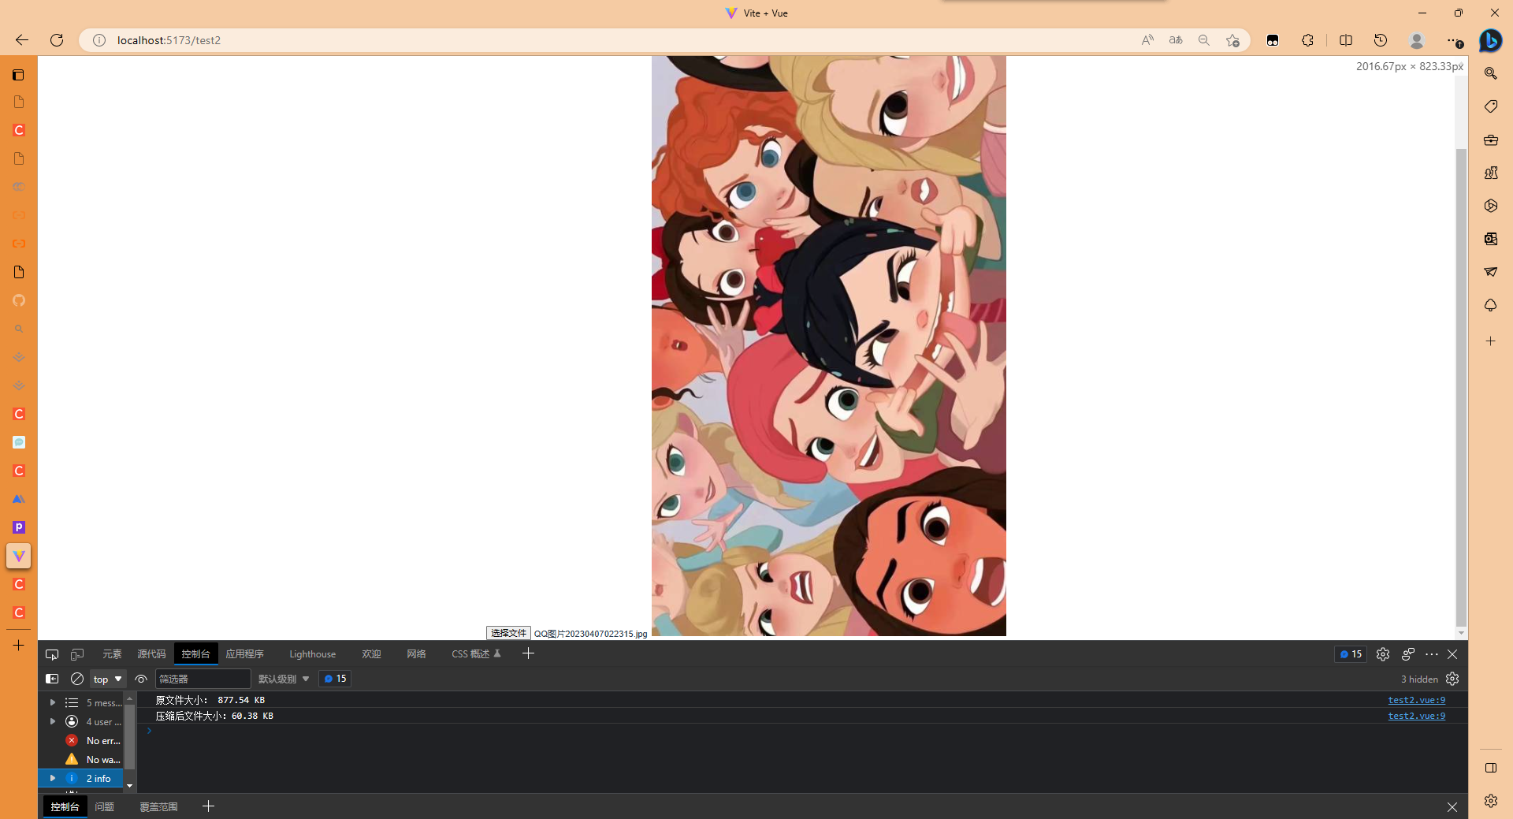Open a new vertical tab
The image size is (1513, 819).
19,645
